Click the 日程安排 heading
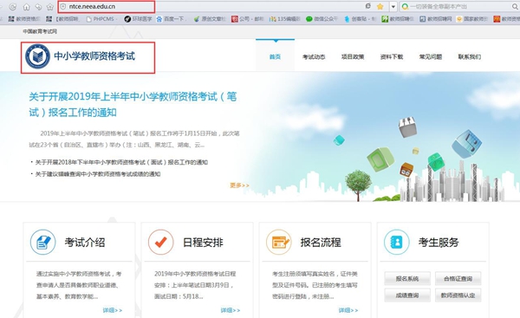Screen dimensions: 520x318 (x=203, y=243)
